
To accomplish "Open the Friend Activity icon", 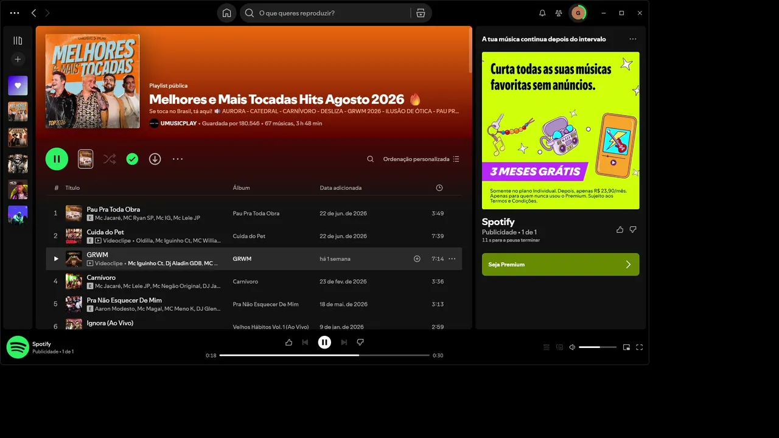I will click(559, 13).
